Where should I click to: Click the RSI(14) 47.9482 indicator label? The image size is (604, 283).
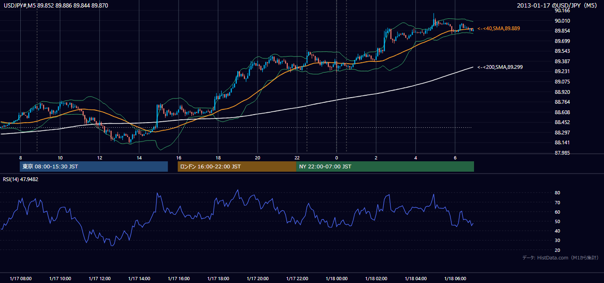click(x=21, y=179)
